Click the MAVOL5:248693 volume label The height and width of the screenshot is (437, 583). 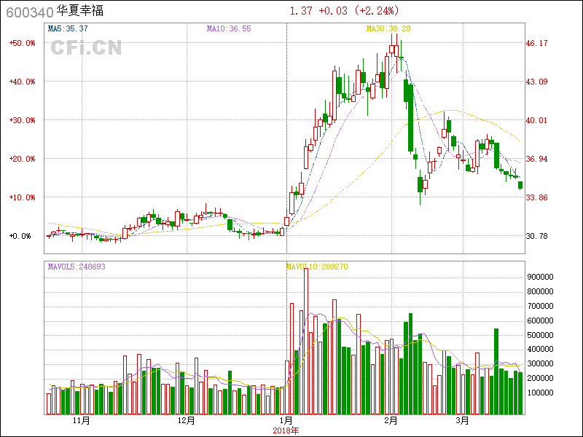pyautogui.click(x=77, y=267)
